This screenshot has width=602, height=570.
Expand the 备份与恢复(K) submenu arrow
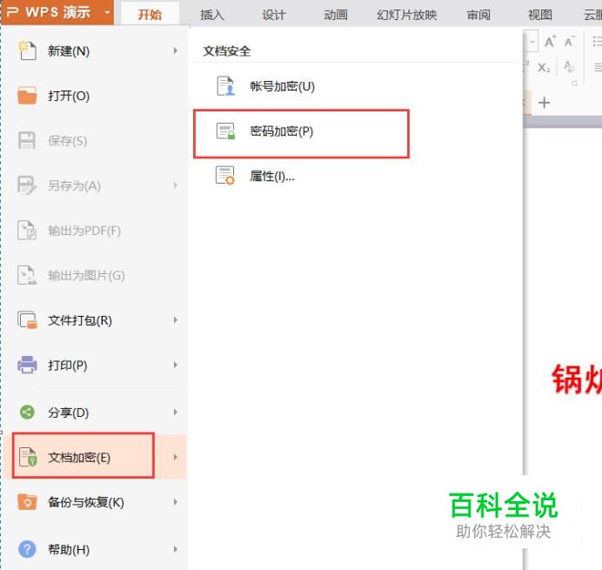click(176, 501)
